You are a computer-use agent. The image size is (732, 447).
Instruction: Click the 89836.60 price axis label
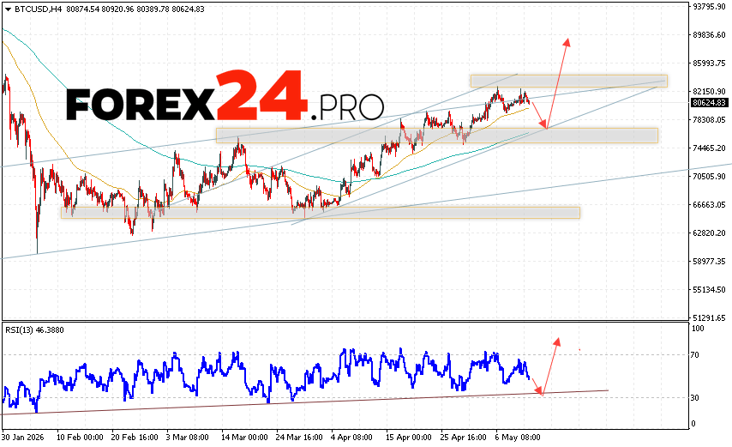coord(710,35)
